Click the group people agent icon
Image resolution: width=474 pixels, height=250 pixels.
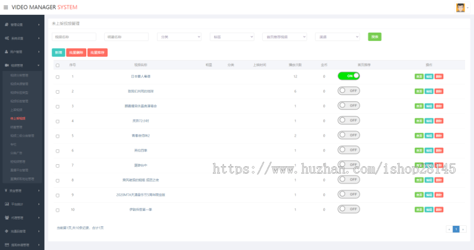pyautogui.click(x=7, y=218)
